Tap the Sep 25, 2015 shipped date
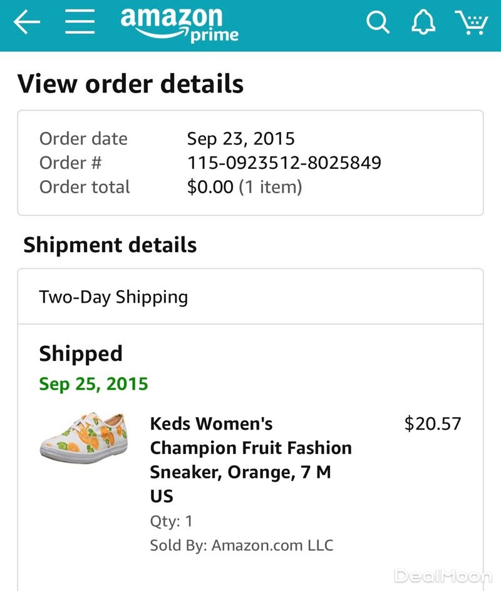Viewport: 501px width, 591px height. coord(93,383)
